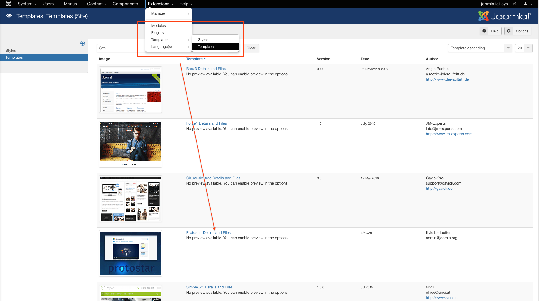Click the Version column header
Screen dimensions: 539x301
(324, 59)
